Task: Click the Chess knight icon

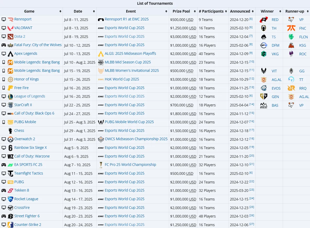Action: [x=10, y=131]
